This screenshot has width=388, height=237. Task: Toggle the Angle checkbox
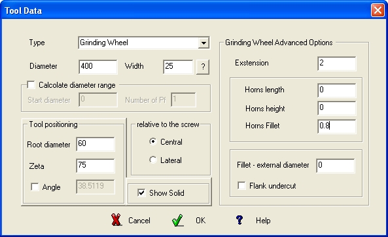pos(35,187)
